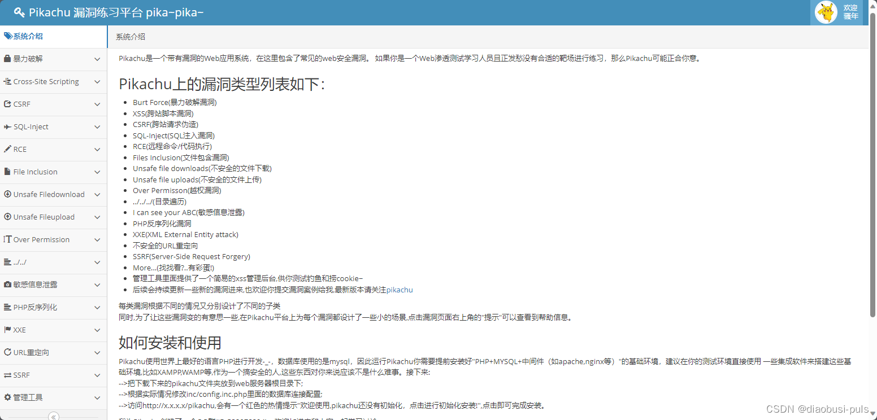Click the RCE pencil icon

click(7, 149)
